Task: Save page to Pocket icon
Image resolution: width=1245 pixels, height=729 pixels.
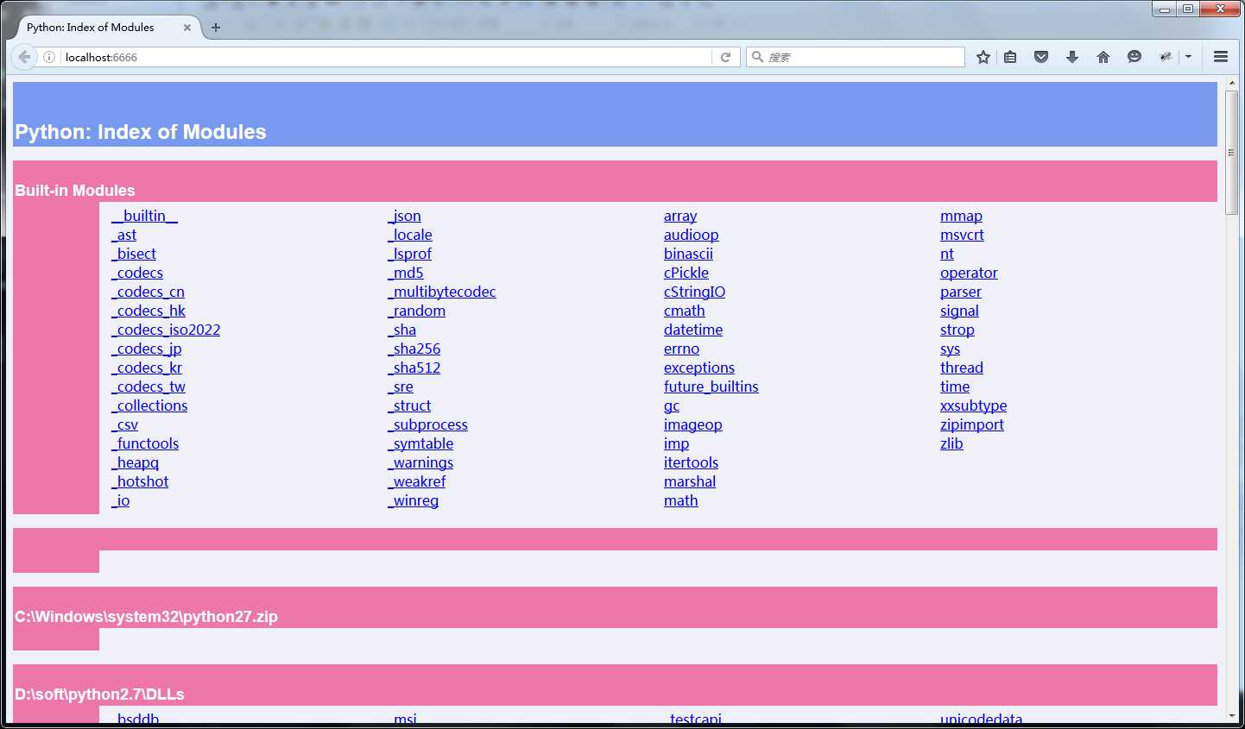Action: (x=1041, y=57)
